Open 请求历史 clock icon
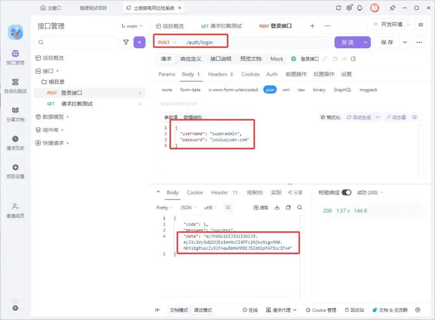Screen dimensions: 435x320 (x=15, y=142)
